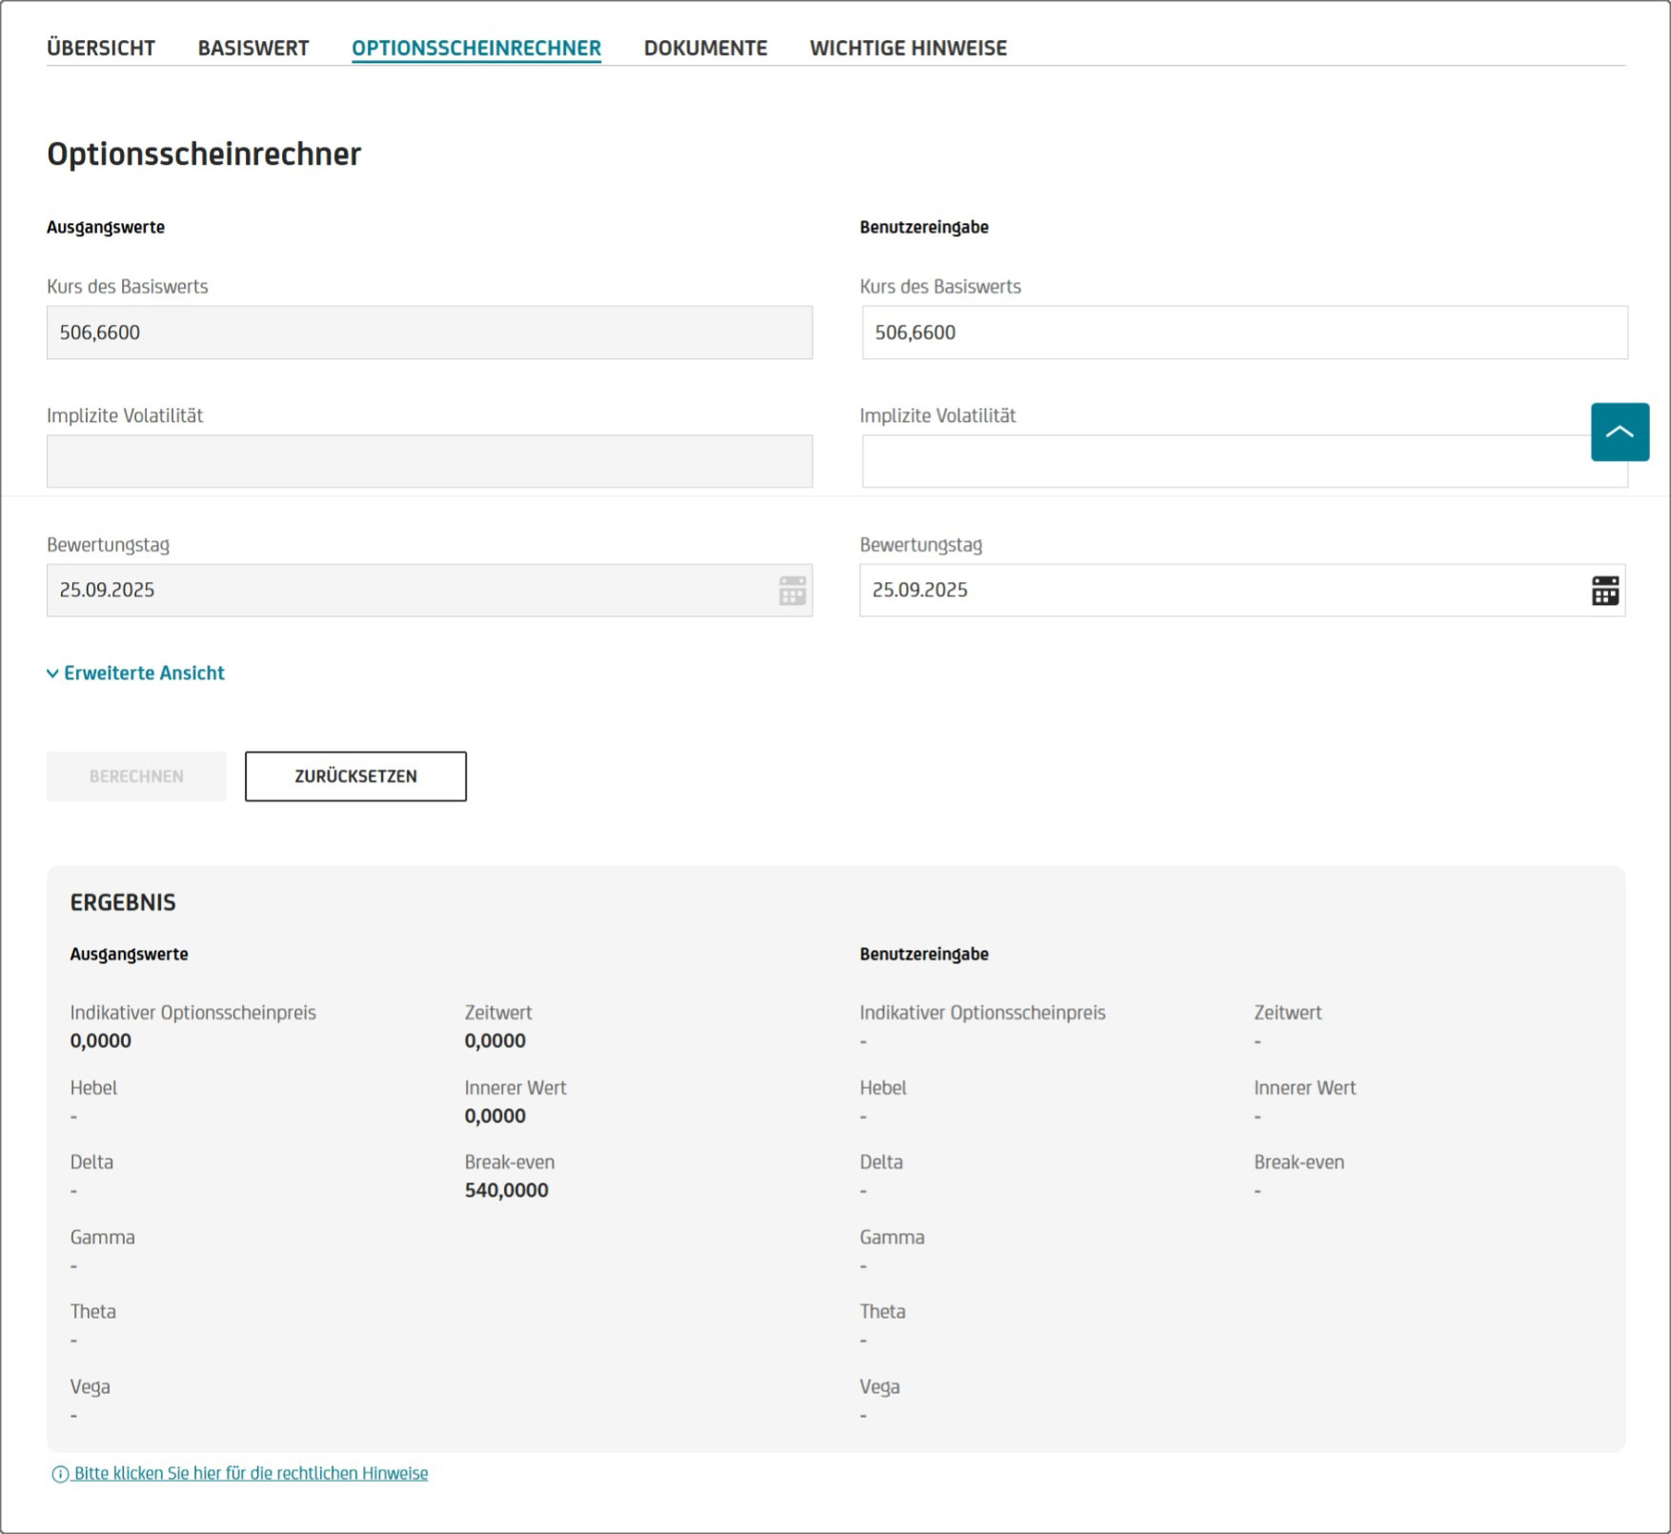
Task: Open the rechtlichen Hinweise link
Action: pyautogui.click(x=252, y=1473)
